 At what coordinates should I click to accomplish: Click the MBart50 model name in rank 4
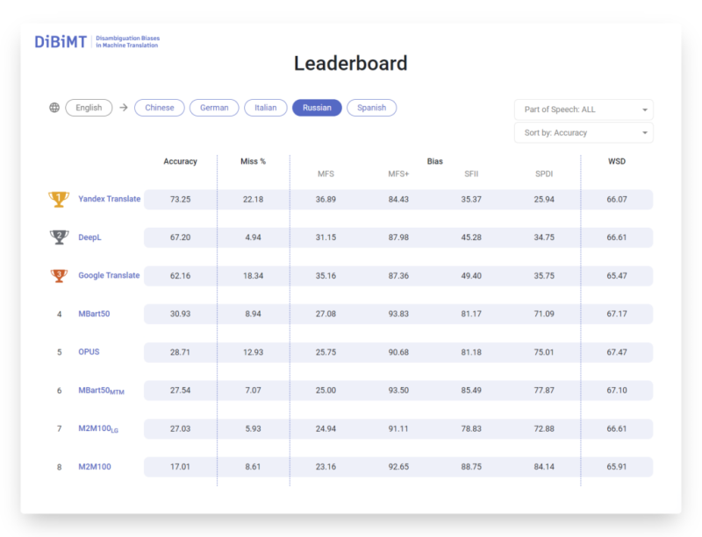tap(96, 314)
